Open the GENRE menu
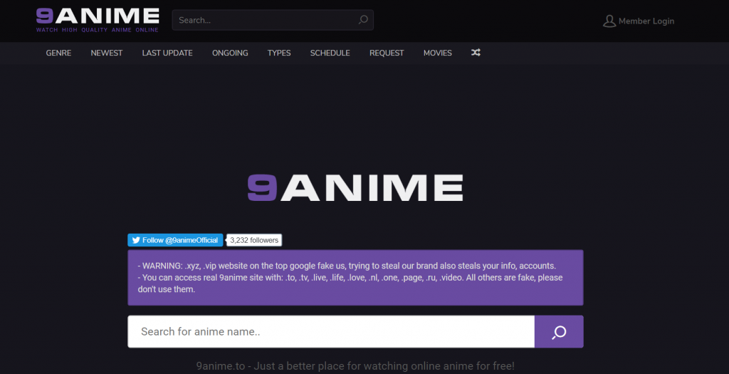The height and width of the screenshot is (374, 729). (58, 53)
